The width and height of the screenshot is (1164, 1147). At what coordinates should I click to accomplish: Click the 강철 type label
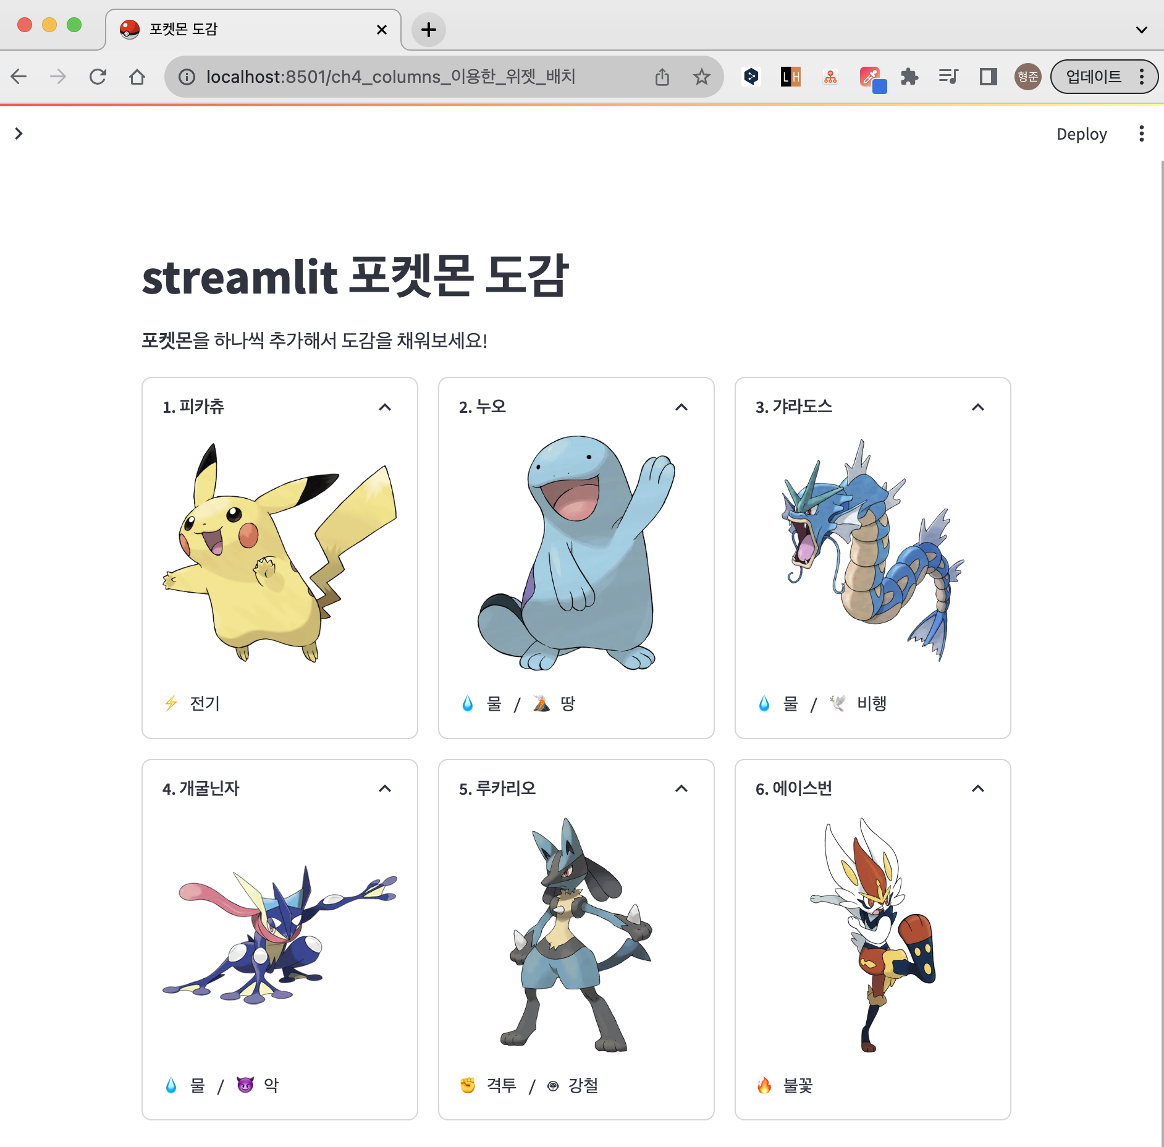pos(583,1085)
